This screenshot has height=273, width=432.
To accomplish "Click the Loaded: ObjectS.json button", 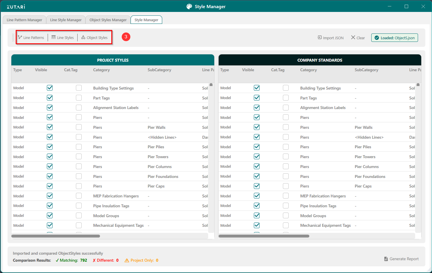I will click(394, 38).
